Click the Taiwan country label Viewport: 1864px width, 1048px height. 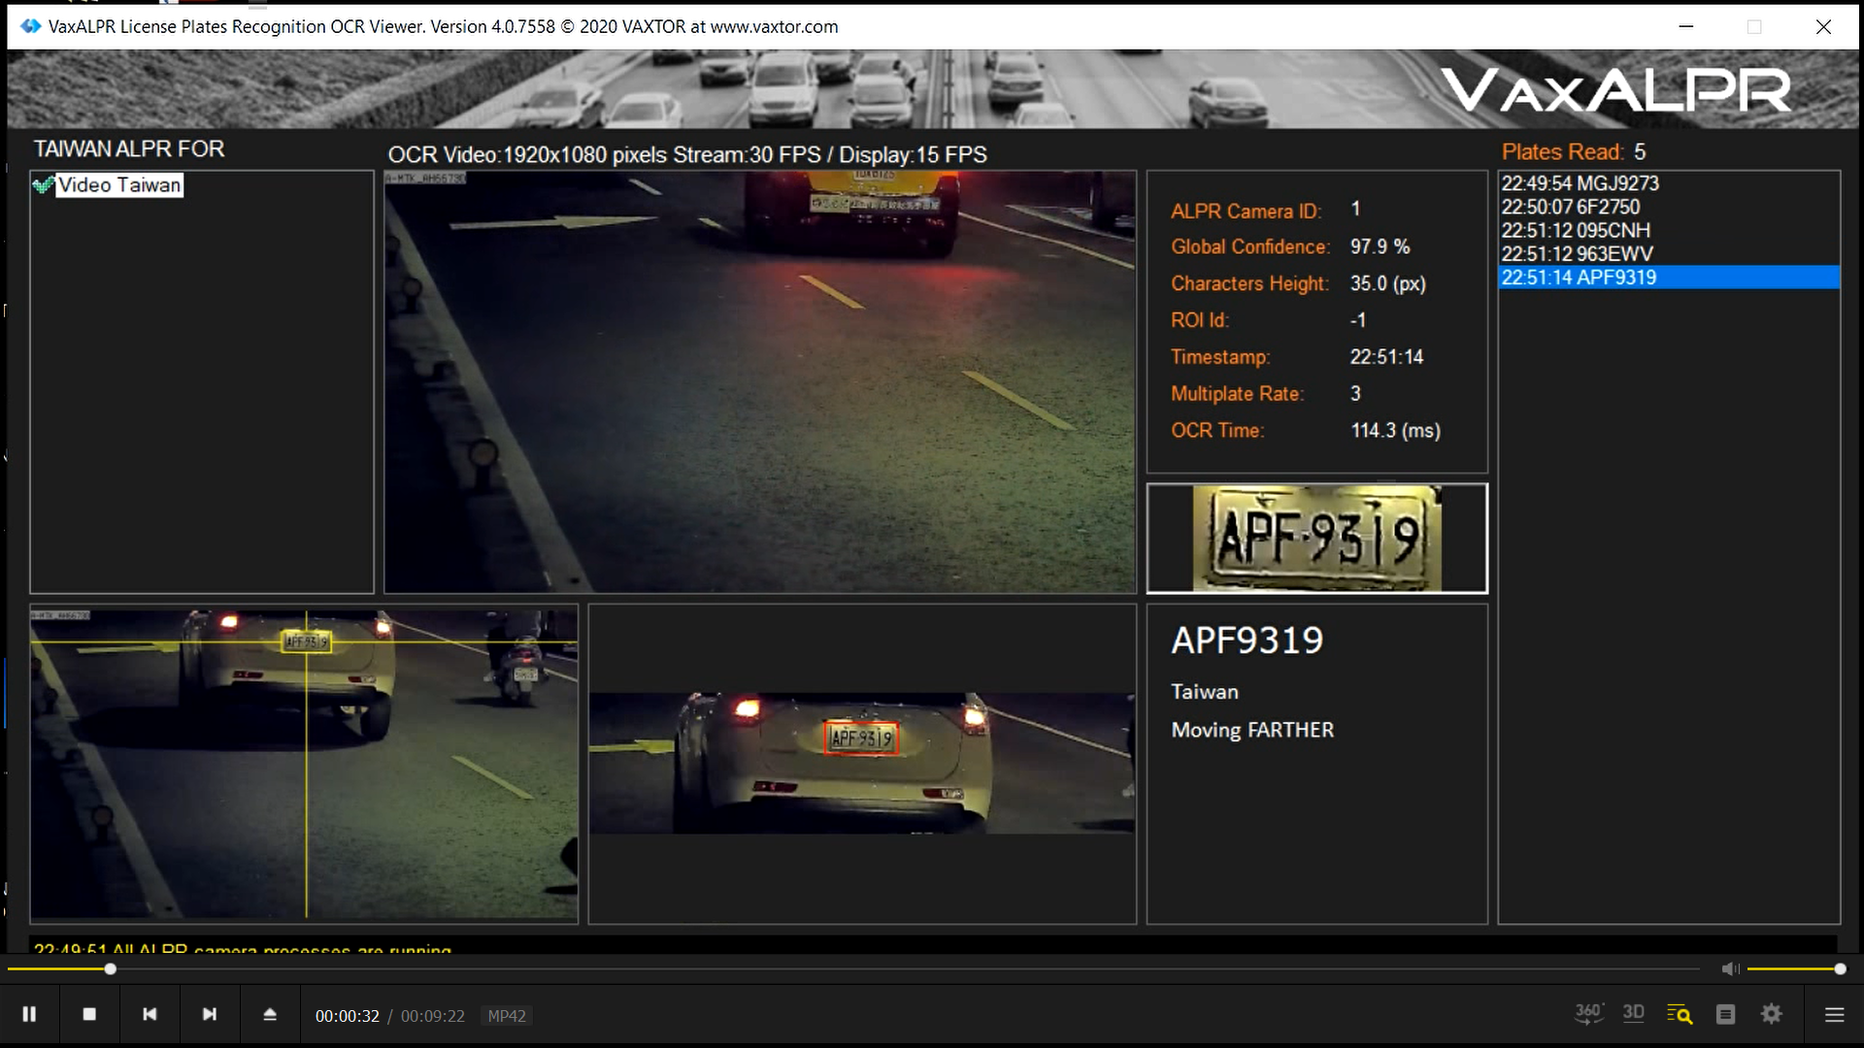point(1204,692)
